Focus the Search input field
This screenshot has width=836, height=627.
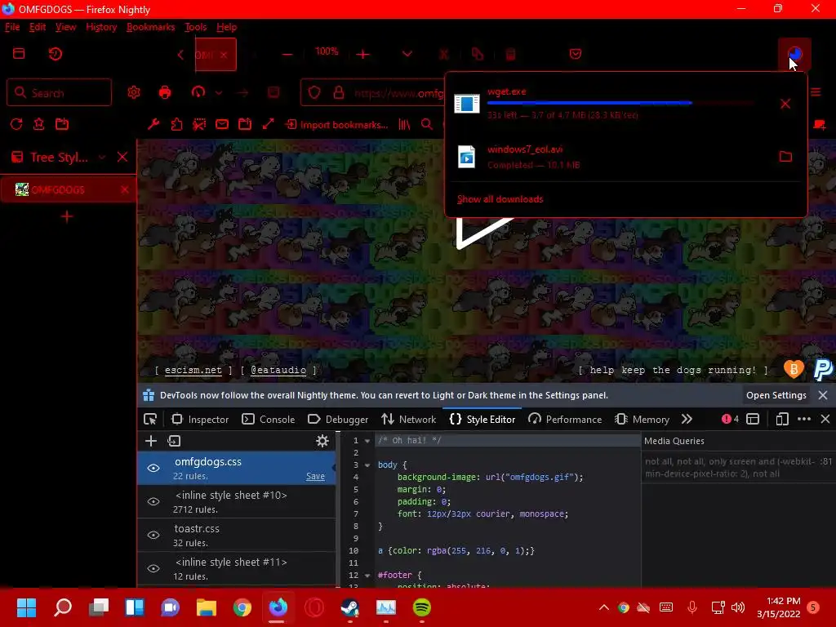(x=59, y=92)
